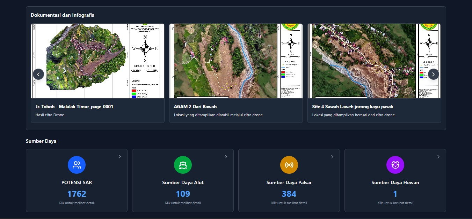Expand POTENSI SAR card via chevron arrow
The width and height of the screenshot is (472, 219).
click(120, 157)
